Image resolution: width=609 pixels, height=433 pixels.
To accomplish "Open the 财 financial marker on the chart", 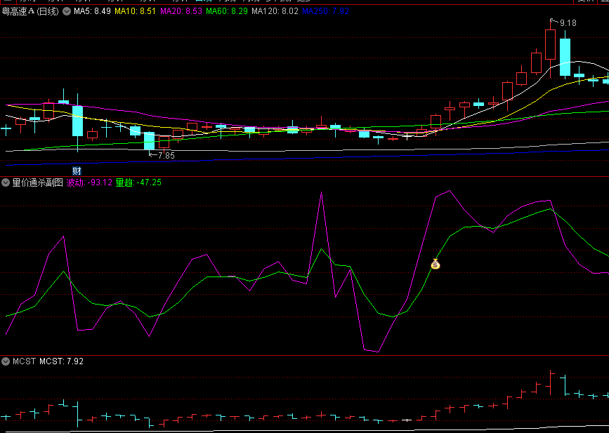I will (x=77, y=171).
